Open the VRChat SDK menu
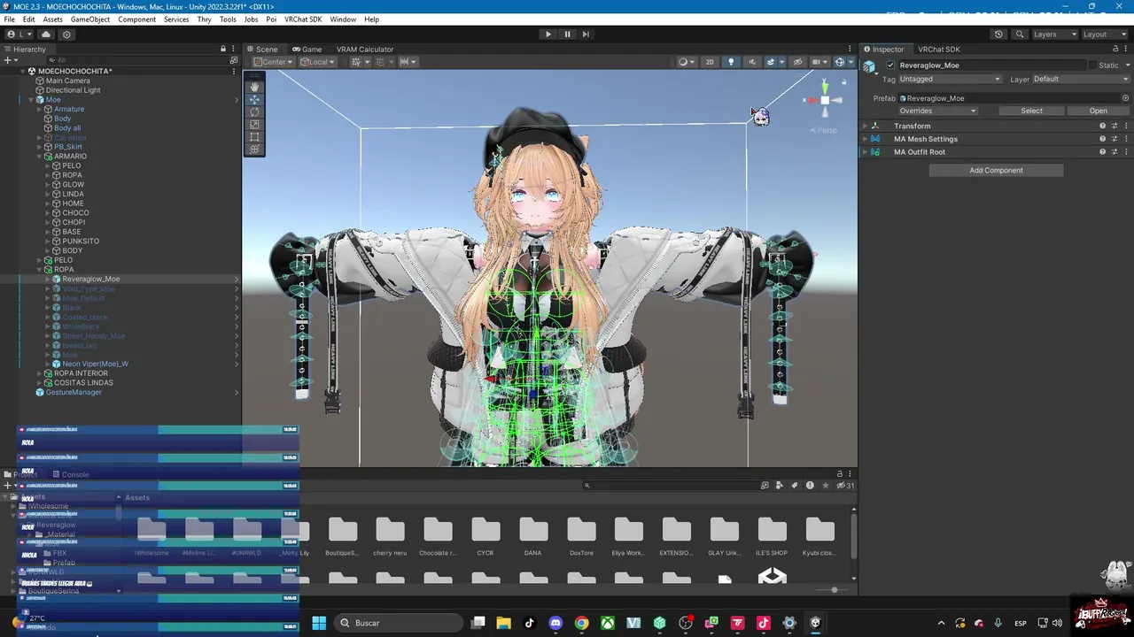Viewport: 1134px width, 637px height. (x=303, y=19)
